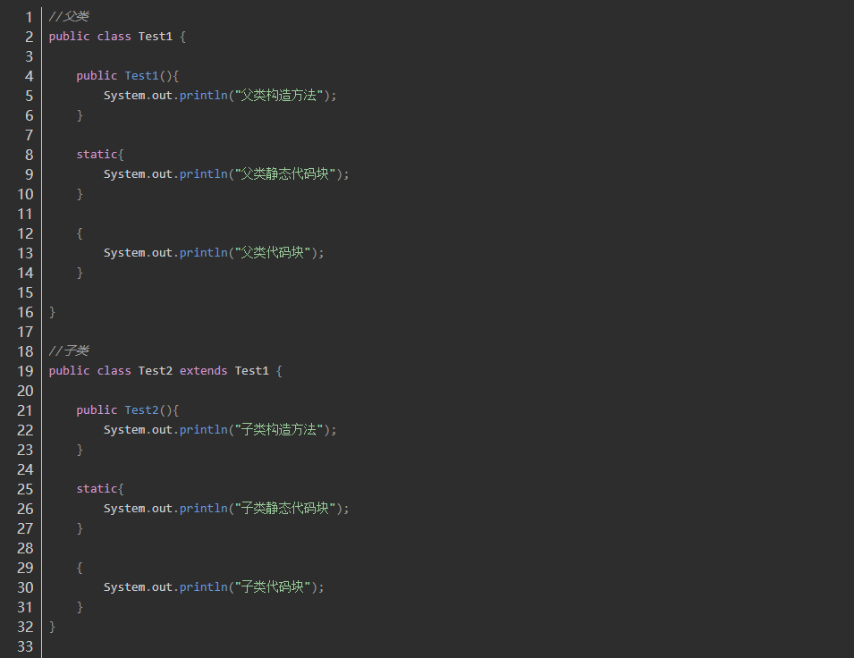Click class name Test2 on line 19
This screenshot has width=854, height=658.
[x=156, y=371]
